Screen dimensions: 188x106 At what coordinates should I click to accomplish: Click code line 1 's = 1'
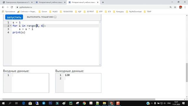pos(16,22)
